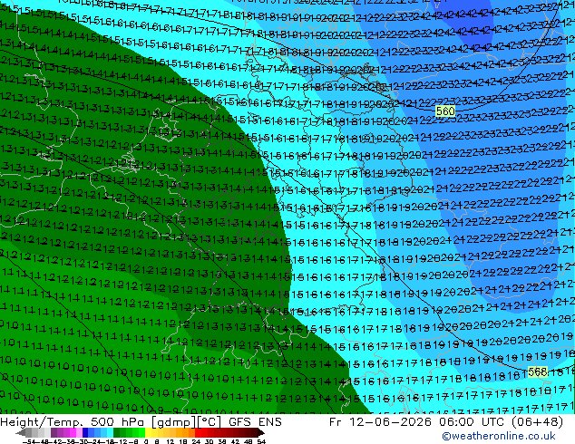
Task: Pick the bright red swatch above 24
Action: tap(198, 433)
